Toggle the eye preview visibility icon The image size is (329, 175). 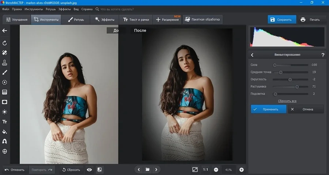[90, 170]
